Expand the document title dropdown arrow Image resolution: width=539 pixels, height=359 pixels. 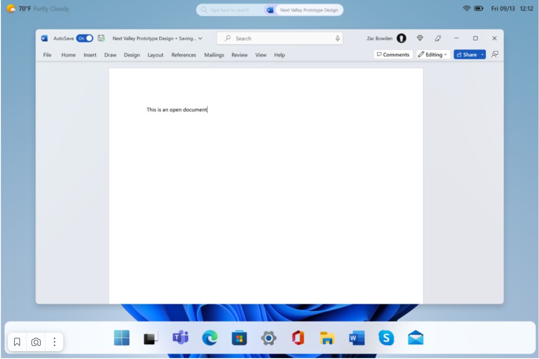pyautogui.click(x=200, y=38)
